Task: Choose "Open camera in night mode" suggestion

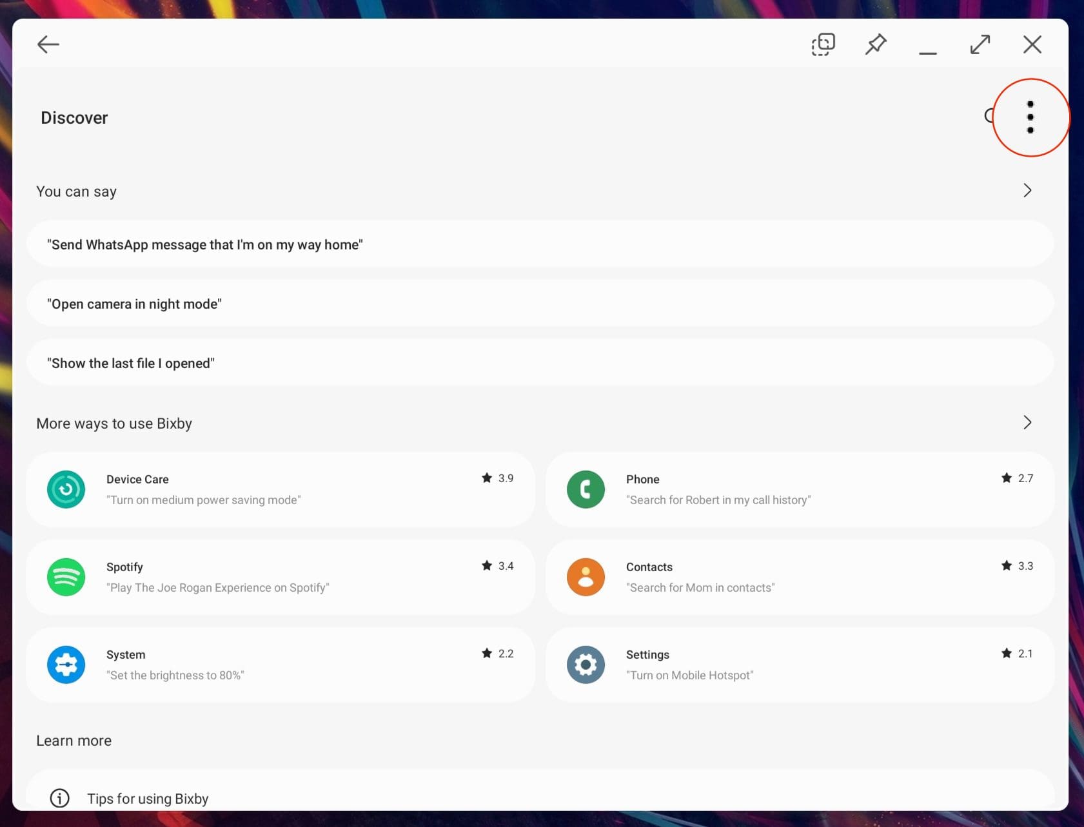Action: (x=134, y=304)
